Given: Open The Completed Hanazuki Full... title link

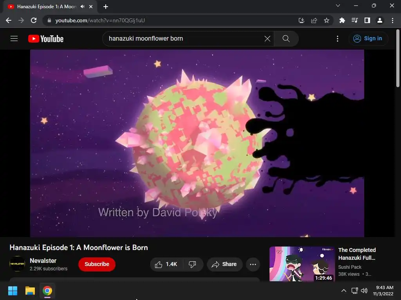Looking at the screenshot, I should click(x=357, y=254).
